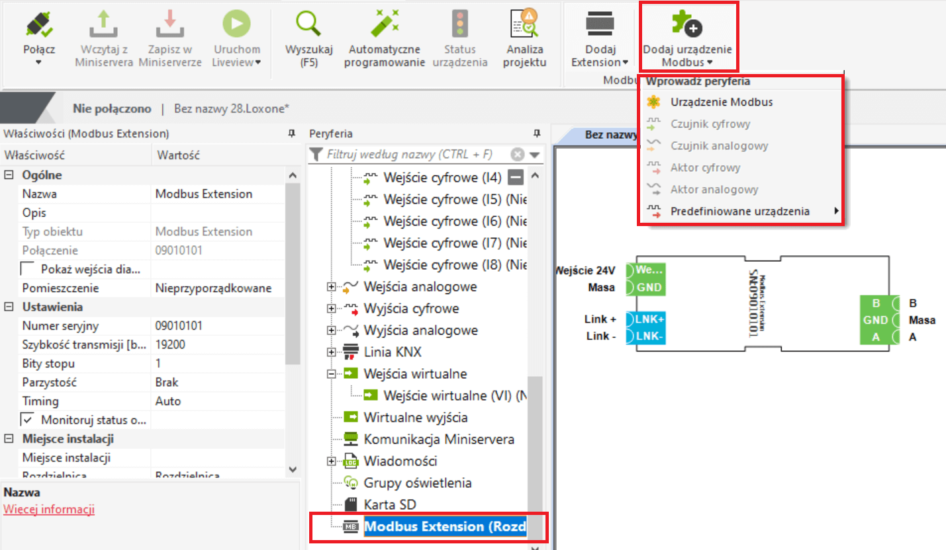Expand Wejścia analogowe tree node

pos(332,288)
